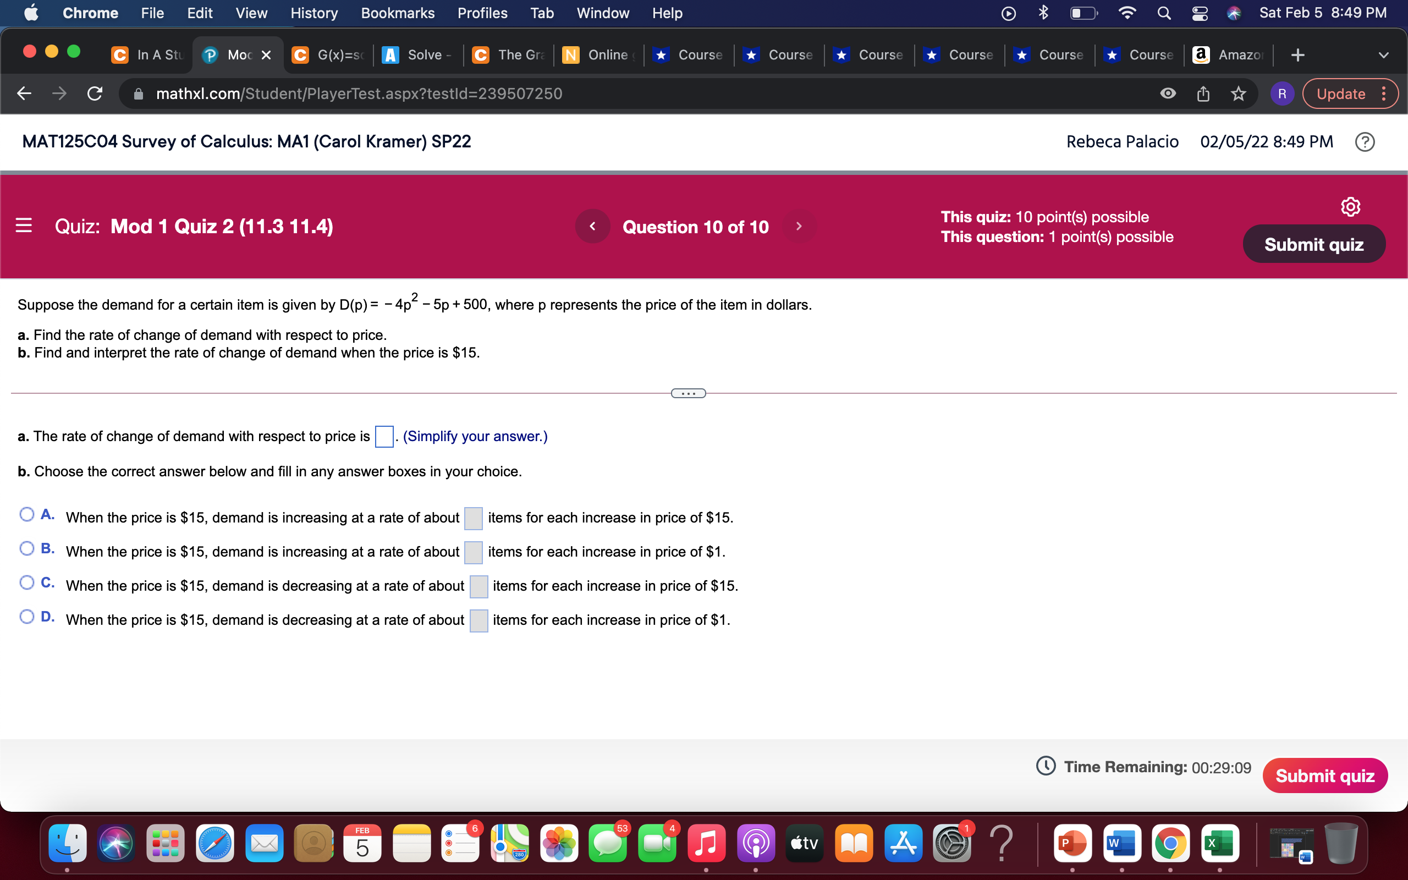Select answer choice B
This screenshot has height=880, width=1408.
26,548
